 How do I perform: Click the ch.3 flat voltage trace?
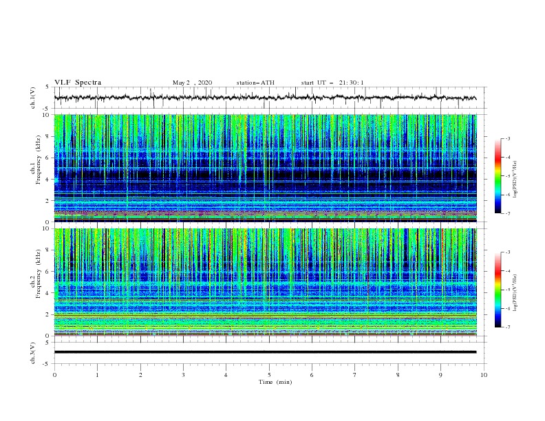[265, 352]
